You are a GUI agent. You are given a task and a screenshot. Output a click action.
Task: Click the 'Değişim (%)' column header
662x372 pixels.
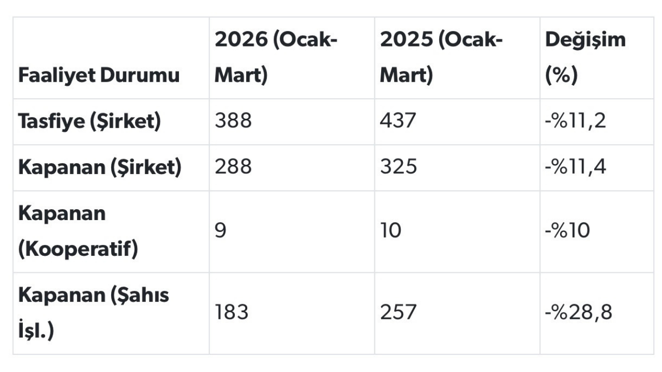[x=585, y=57]
